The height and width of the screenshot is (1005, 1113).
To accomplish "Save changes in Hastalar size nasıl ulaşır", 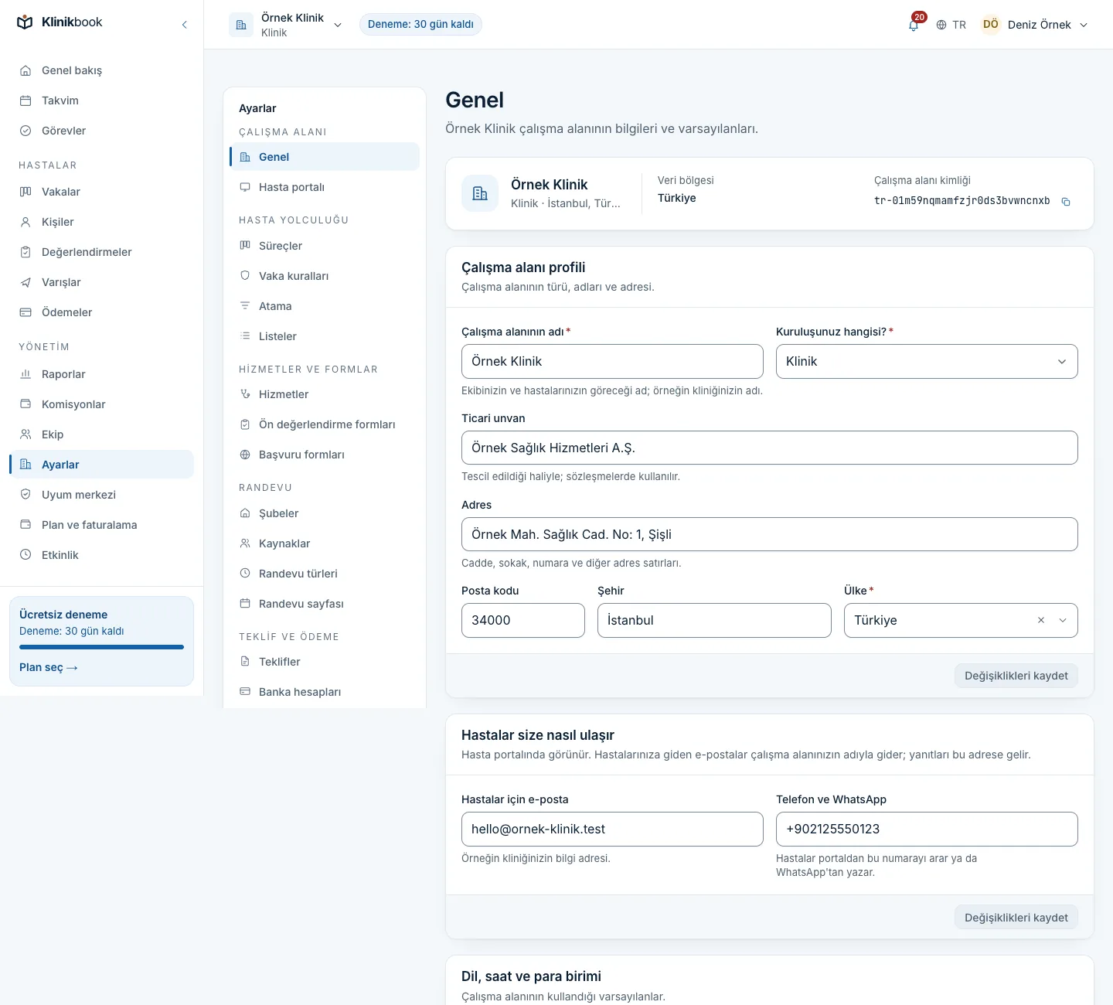I will (x=1016, y=918).
